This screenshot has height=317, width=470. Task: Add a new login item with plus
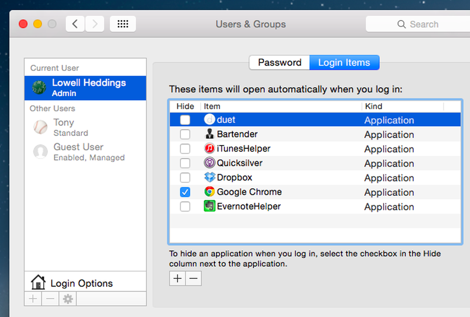pos(178,278)
